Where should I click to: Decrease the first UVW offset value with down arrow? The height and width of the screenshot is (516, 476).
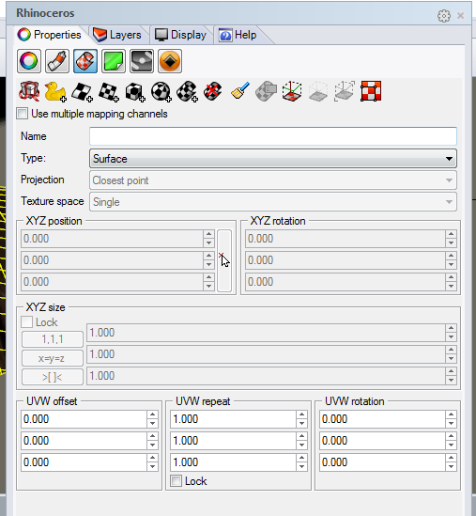(152, 423)
